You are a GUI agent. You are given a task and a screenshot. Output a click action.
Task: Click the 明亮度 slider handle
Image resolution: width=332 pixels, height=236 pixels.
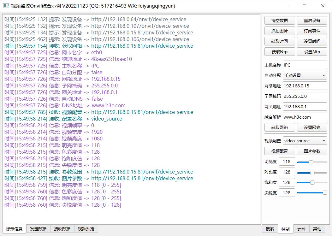tap(311, 162)
